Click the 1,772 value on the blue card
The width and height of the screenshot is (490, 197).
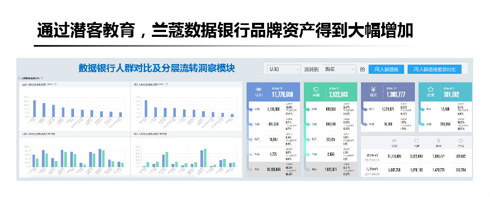pyautogui.click(x=273, y=154)
